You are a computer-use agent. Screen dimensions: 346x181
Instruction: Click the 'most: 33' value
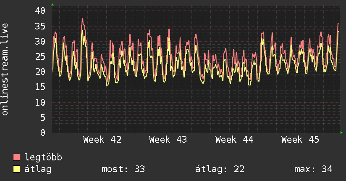click(x=123, y=169)
